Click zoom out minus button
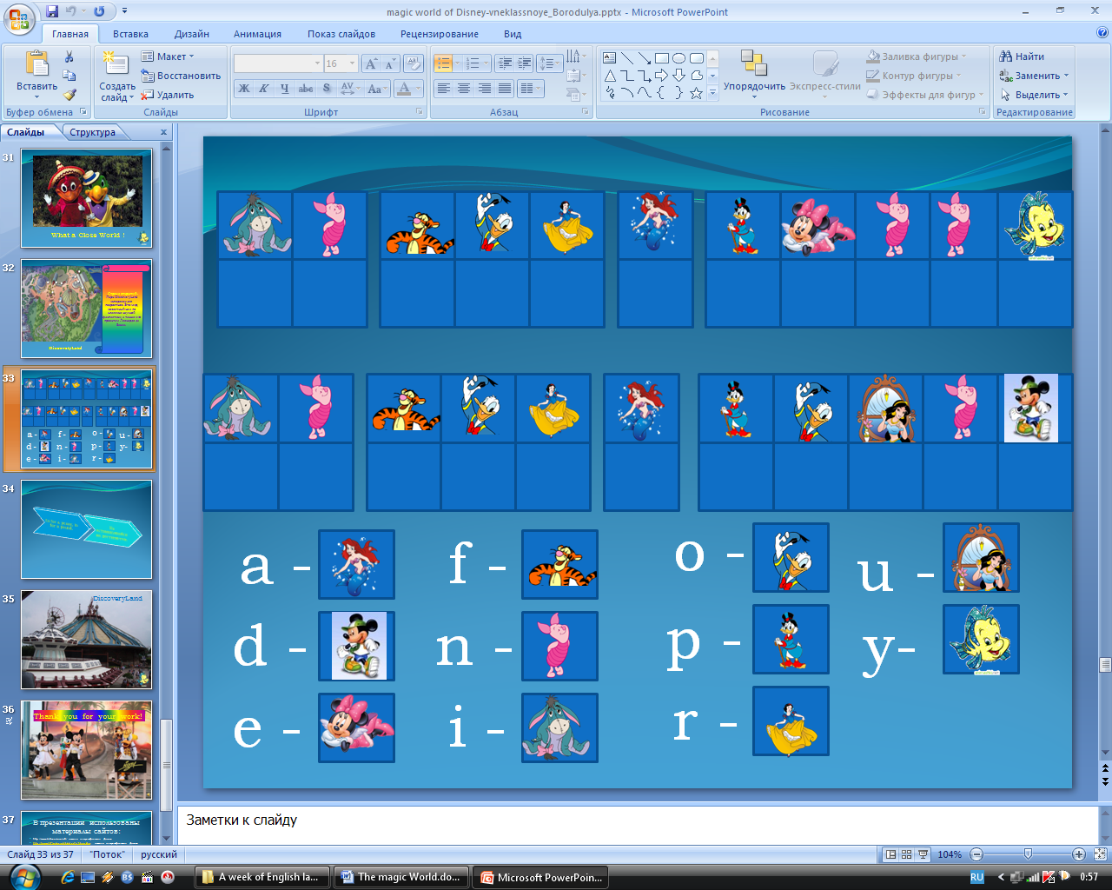 pyautogui.click(x=976, y=854)
